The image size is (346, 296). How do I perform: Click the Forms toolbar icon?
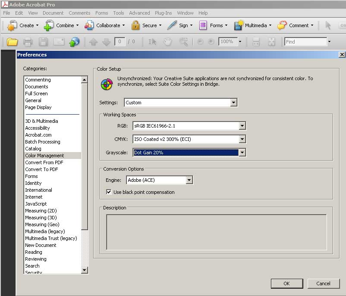(203, 25)
